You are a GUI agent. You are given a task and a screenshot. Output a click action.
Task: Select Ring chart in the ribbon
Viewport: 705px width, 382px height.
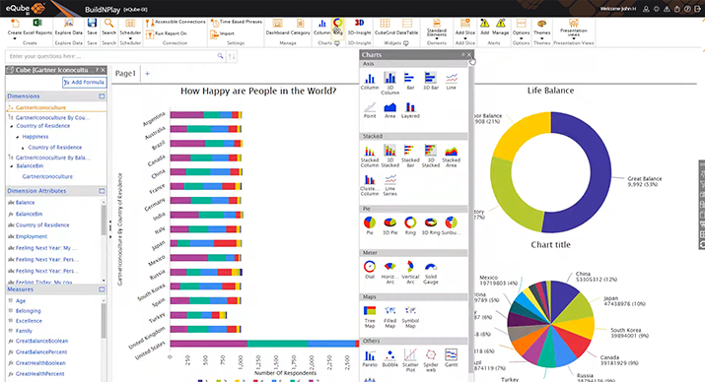pyautogui.click(x=337, y=27)
